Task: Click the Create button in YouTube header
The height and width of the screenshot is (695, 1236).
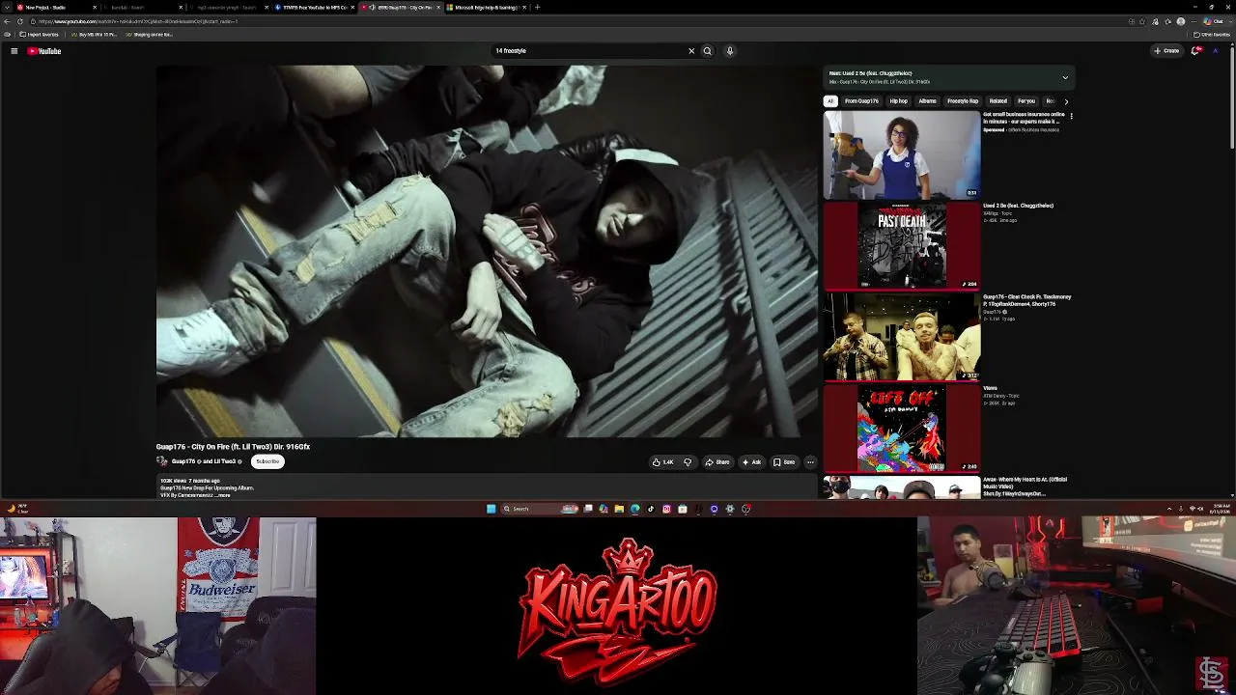Action: (1166, 51)
